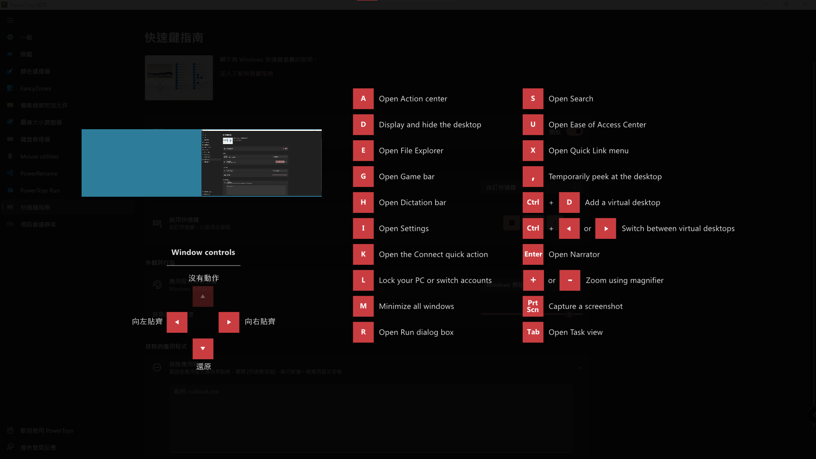Screen dimensions: 816x459
Task: Open the hamburger navigation menu in PowerToys
Action: (10, 20)
